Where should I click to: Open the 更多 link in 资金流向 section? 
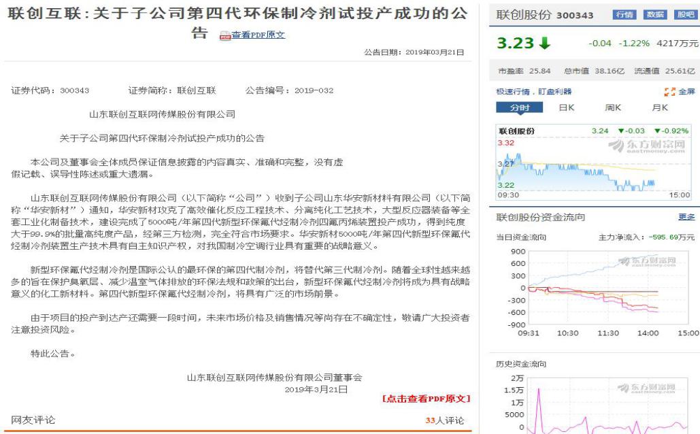coord(686,217)
